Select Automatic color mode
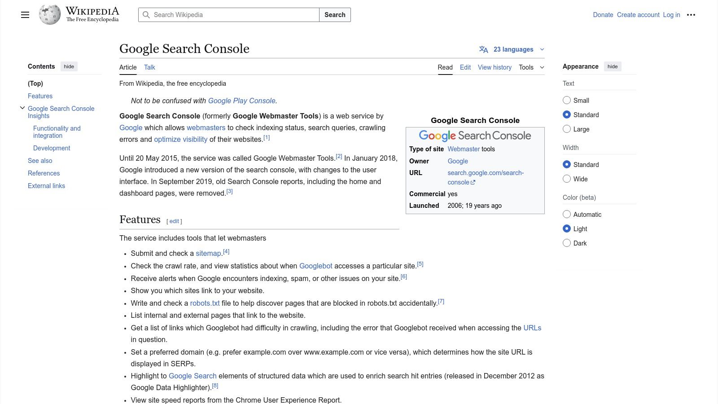Image resolution: width=718 pixels, height=404 pixels. pyautogui.click(x=567, y=214)
